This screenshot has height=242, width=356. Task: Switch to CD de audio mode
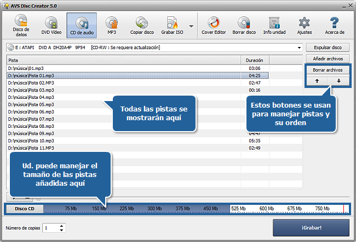point(82,25)
